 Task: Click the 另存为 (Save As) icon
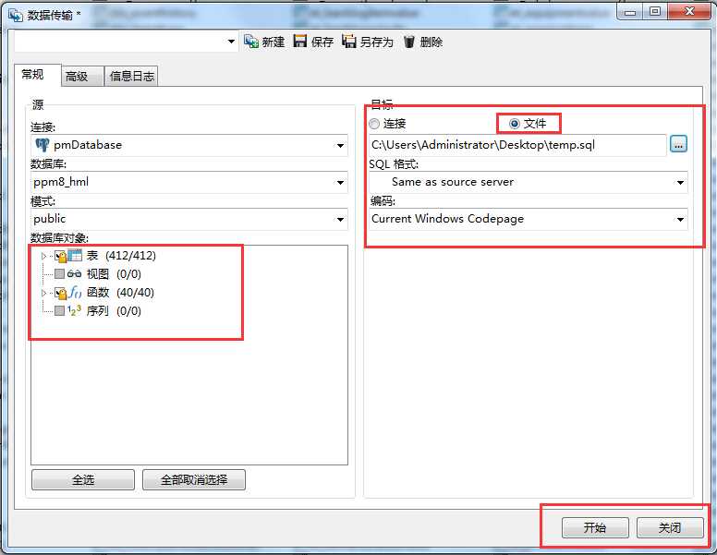[x=349, y=42]
